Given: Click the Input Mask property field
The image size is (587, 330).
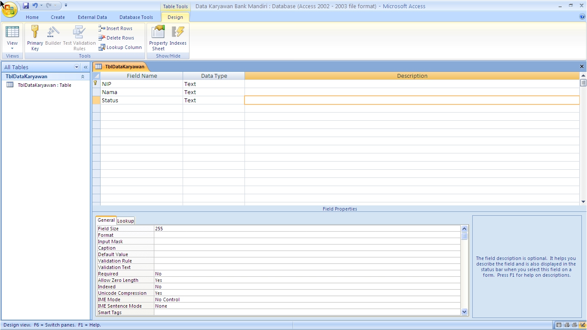Looking at the screenshot, I should [x=307, y=241].
